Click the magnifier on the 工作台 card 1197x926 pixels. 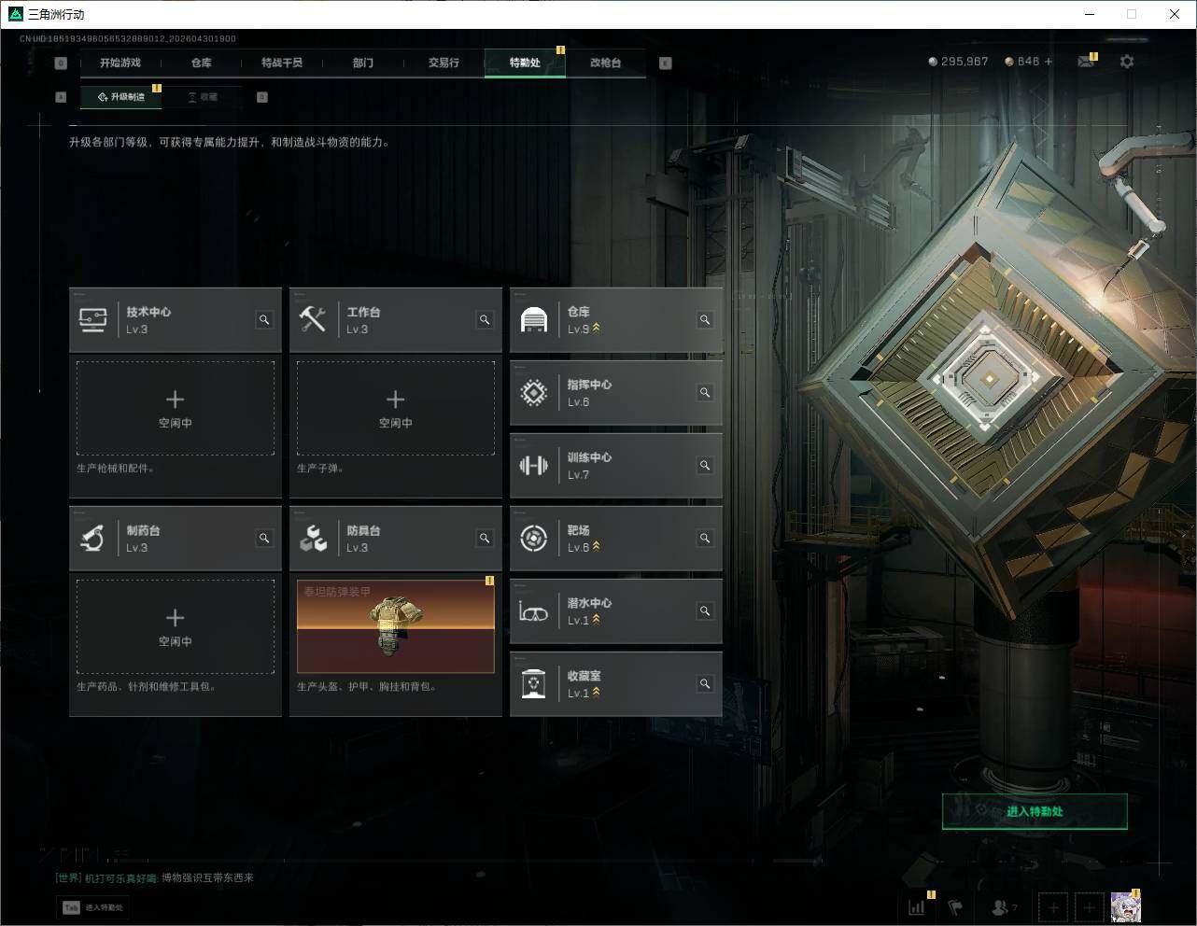(485, 320)
